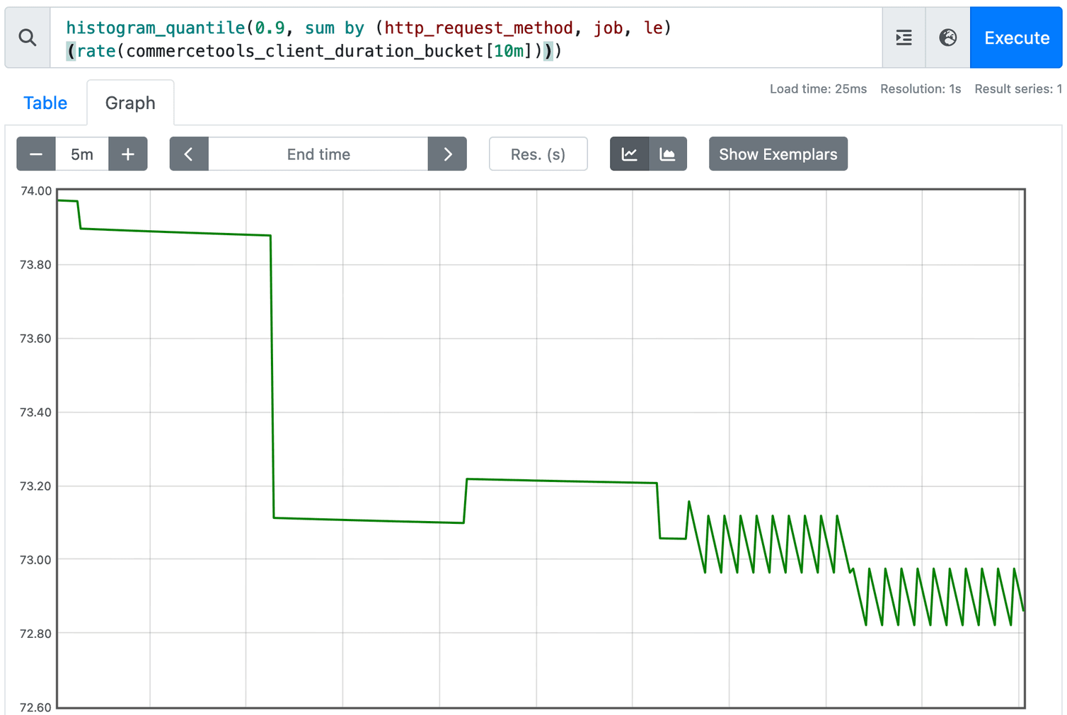Click the 5m duration field
The image size is (1067, 715).
[81, 154]
